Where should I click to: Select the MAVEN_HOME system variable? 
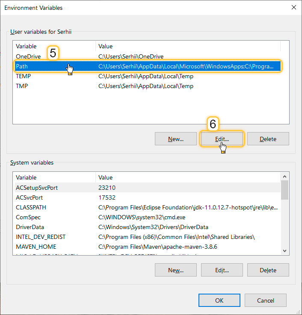click(36, 247)
